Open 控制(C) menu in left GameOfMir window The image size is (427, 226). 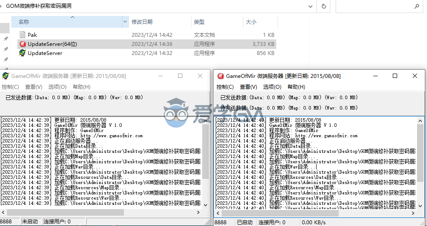coord(10,87)
